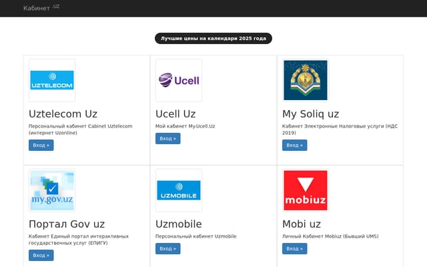Click the Персональный кабинет Uzmobile text

(x=195, y=236)
